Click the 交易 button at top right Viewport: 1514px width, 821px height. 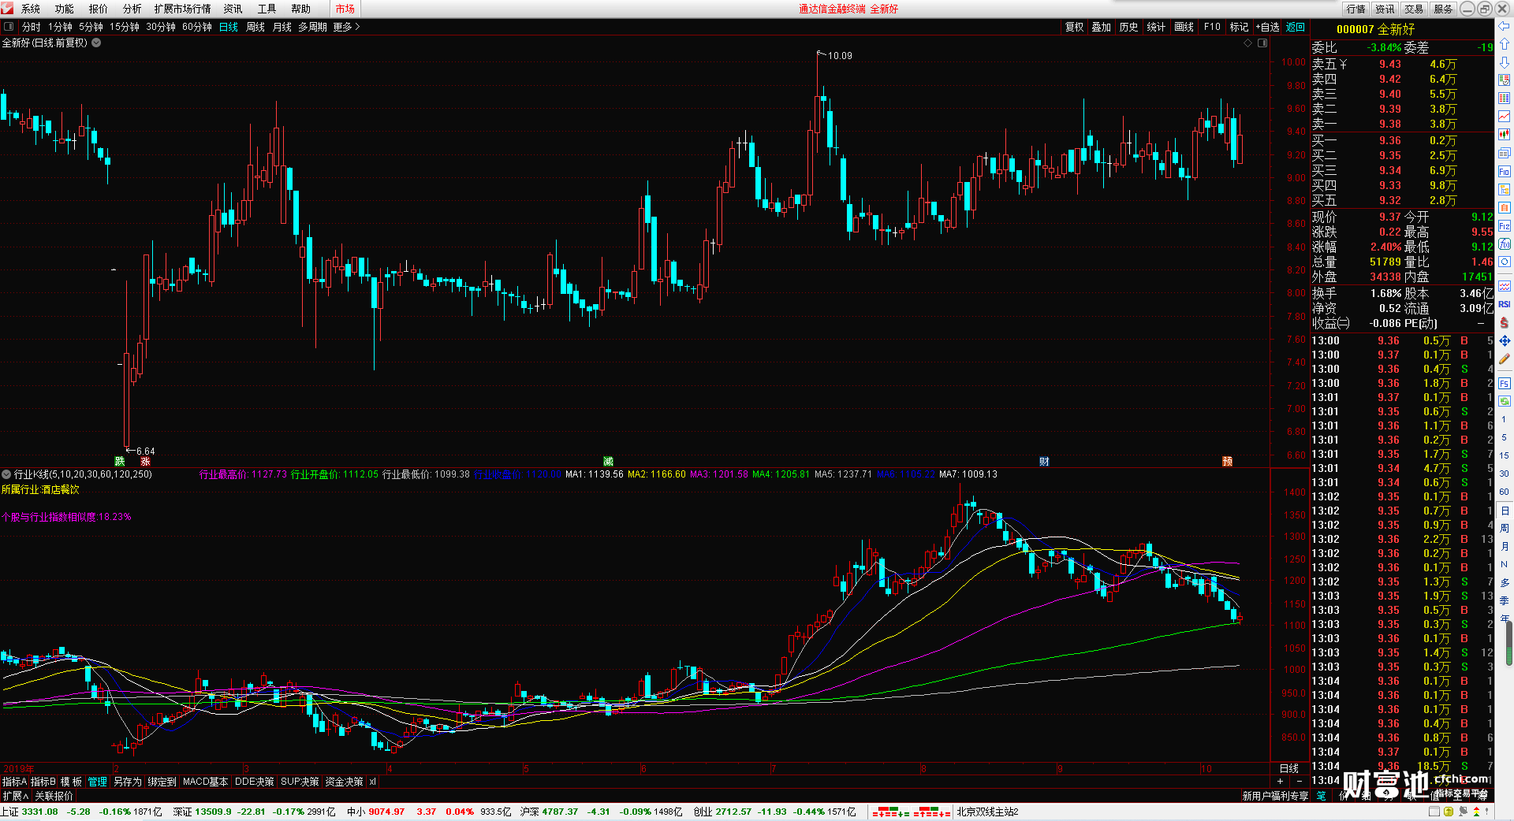(x=1414, y=9)
